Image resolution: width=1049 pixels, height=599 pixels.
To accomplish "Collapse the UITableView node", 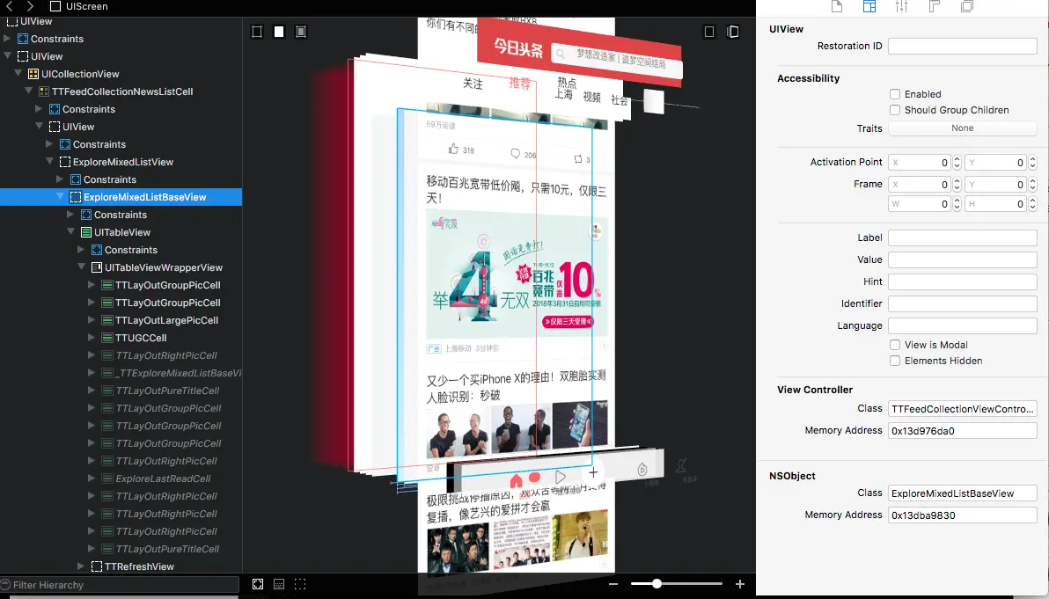I will [71, 231].
